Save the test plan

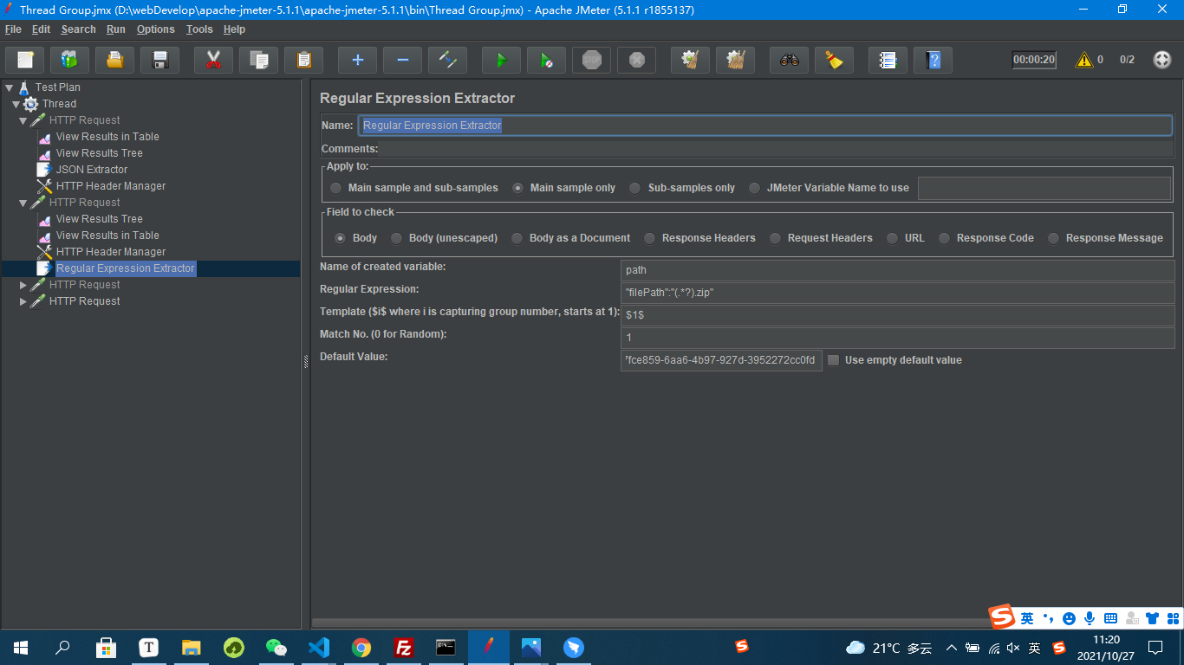(159, 60)
